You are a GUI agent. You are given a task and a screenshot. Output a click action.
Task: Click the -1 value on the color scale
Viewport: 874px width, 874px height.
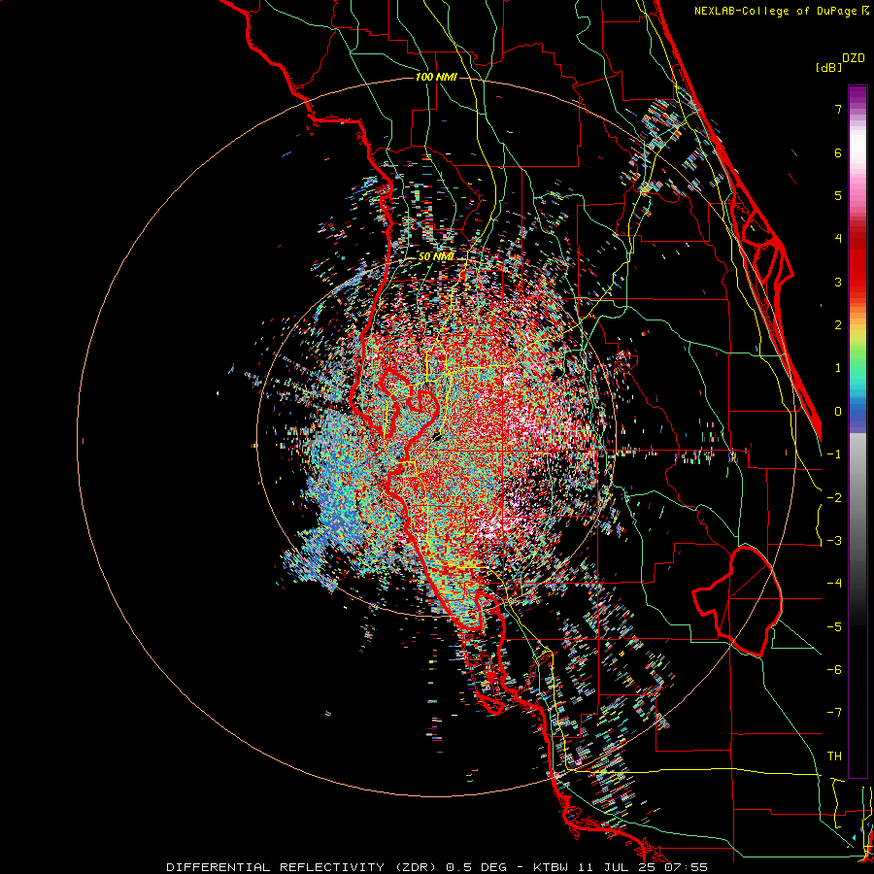(x=834, y=454)
